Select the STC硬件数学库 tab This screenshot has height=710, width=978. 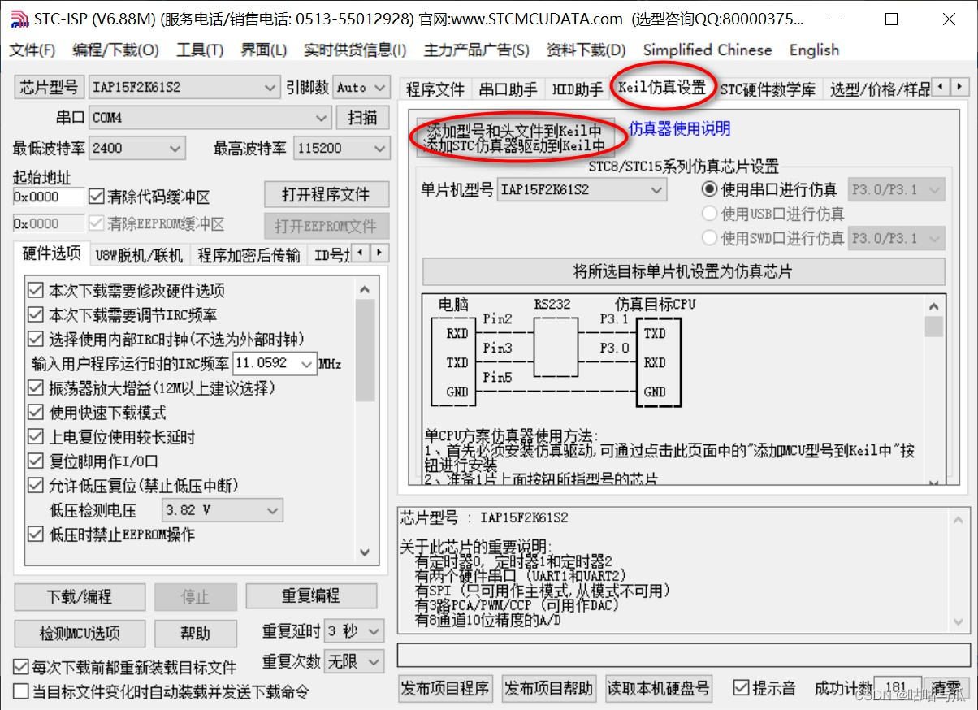click(768, 89)
